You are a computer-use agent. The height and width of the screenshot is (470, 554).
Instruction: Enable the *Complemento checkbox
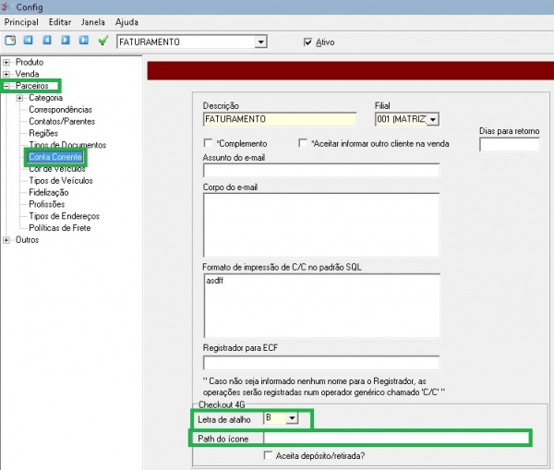tap(208, 144)
